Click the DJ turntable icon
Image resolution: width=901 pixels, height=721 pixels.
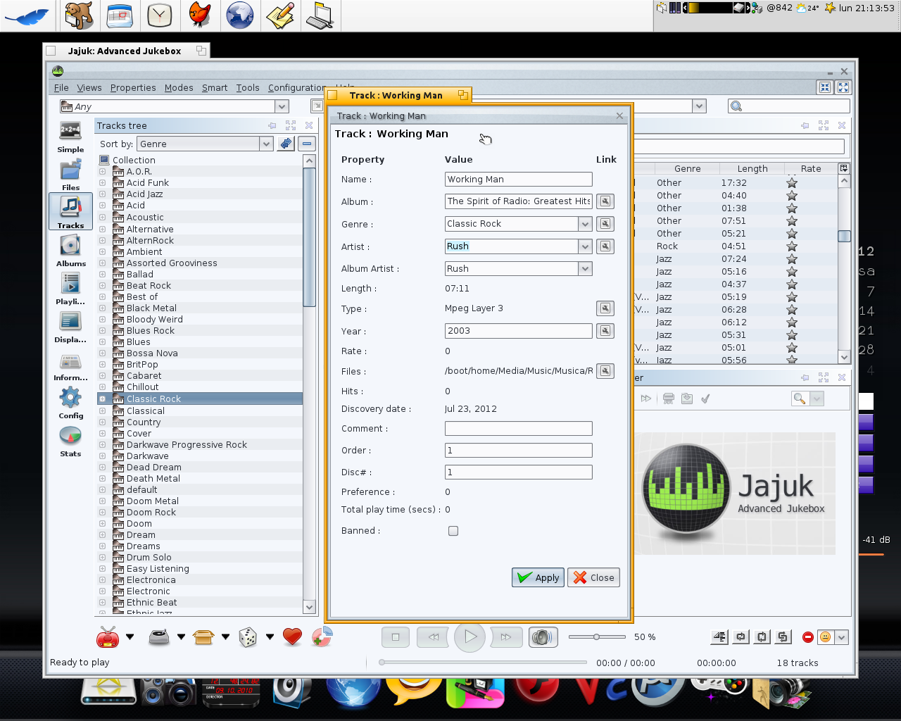pos(159,637)
